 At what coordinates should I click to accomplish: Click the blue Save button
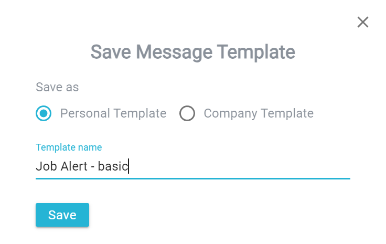(x=62, y=215)
